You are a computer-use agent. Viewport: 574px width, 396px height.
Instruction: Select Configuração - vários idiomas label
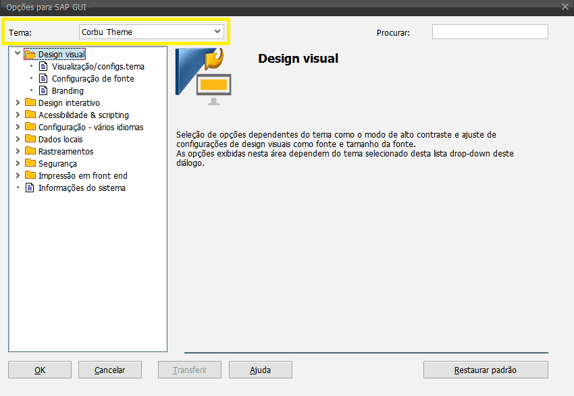pyautogui.click(x=90, y=127)
